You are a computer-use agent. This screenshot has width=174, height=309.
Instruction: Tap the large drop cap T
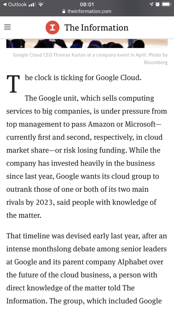tap(13, 84)
